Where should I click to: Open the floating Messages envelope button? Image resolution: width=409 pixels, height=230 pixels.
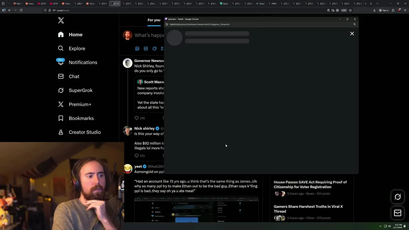point(397,213)
